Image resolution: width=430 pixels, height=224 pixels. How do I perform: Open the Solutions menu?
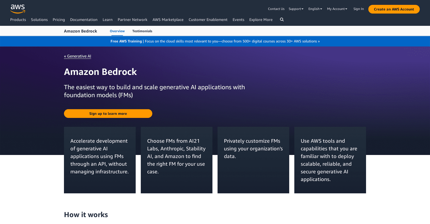point(39,20)
